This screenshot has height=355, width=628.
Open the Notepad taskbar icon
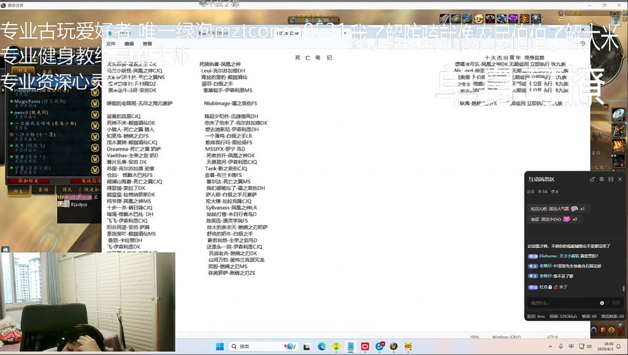(350, 346)
